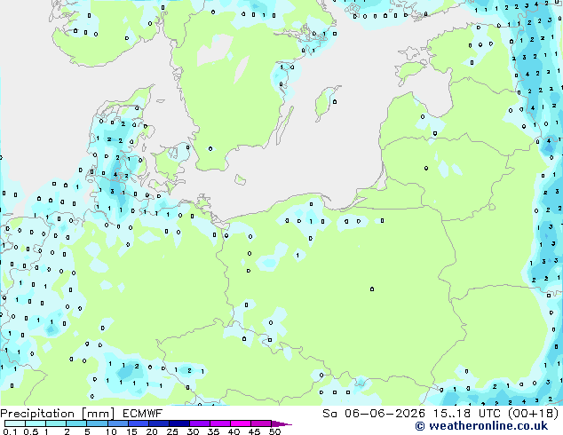
Task: Click the "50" legend scale value
Action: (274, 431)
